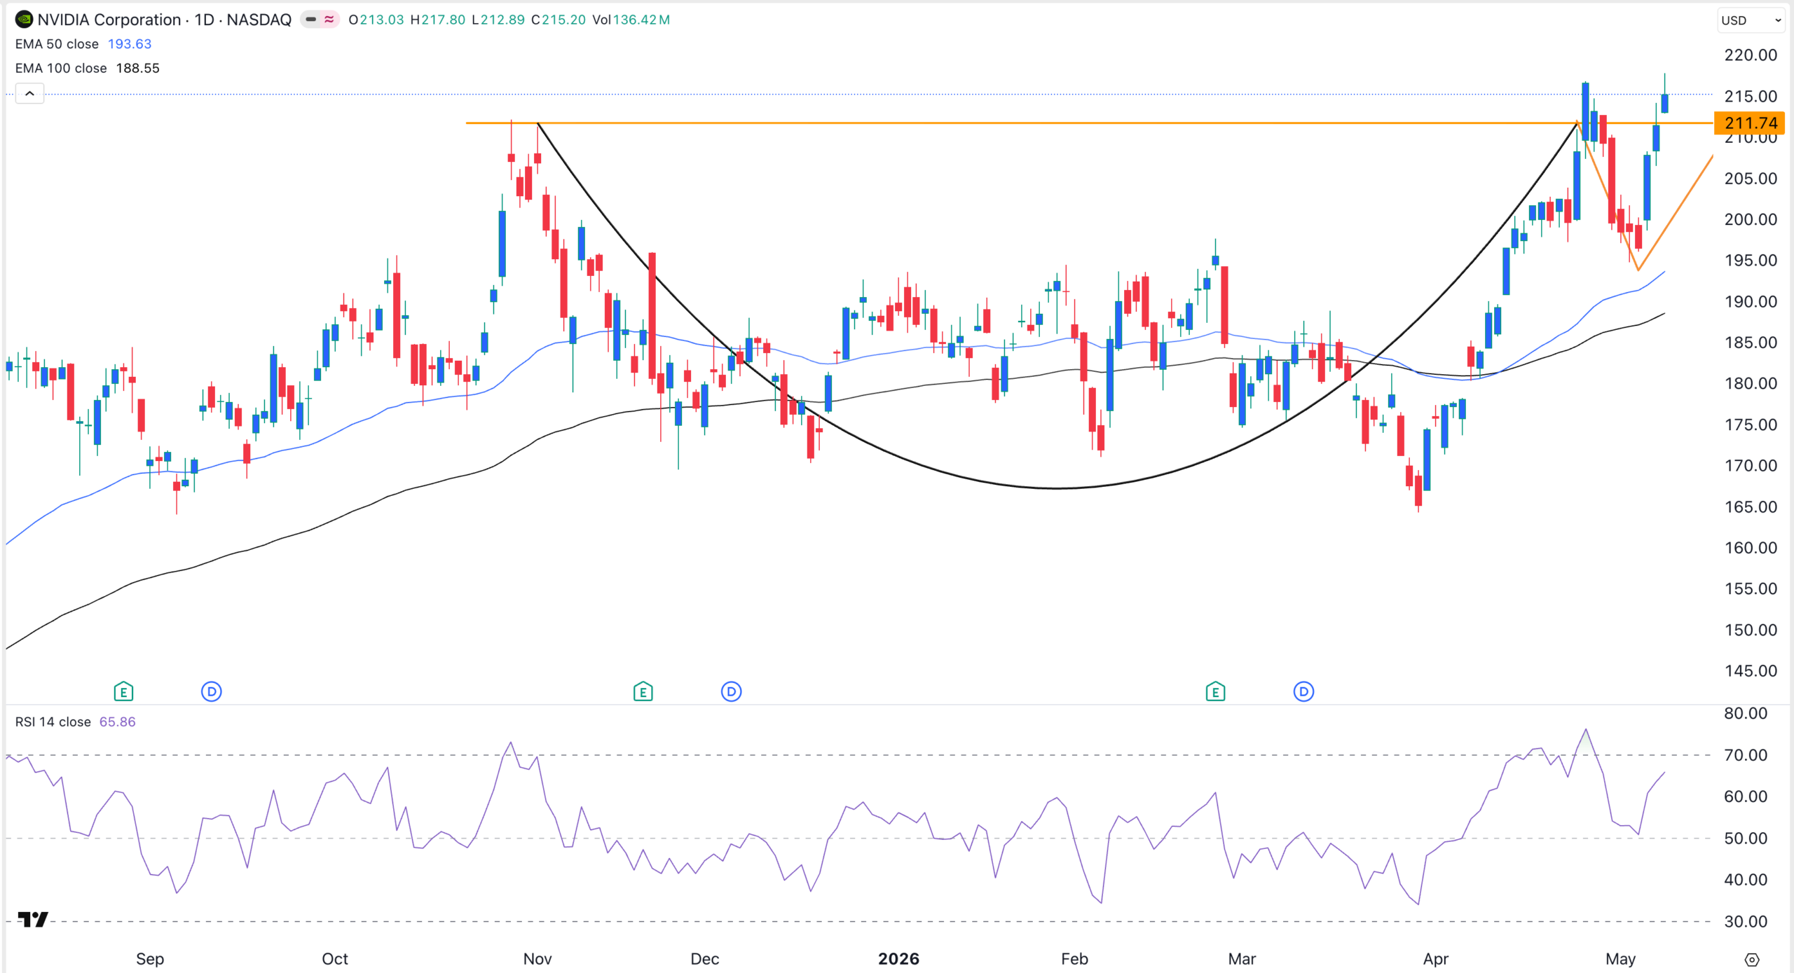Click the NVIDIA logo icon beside the symbol
The width and height of the screenshot is (1794, 973).
[x=24, y=20]
